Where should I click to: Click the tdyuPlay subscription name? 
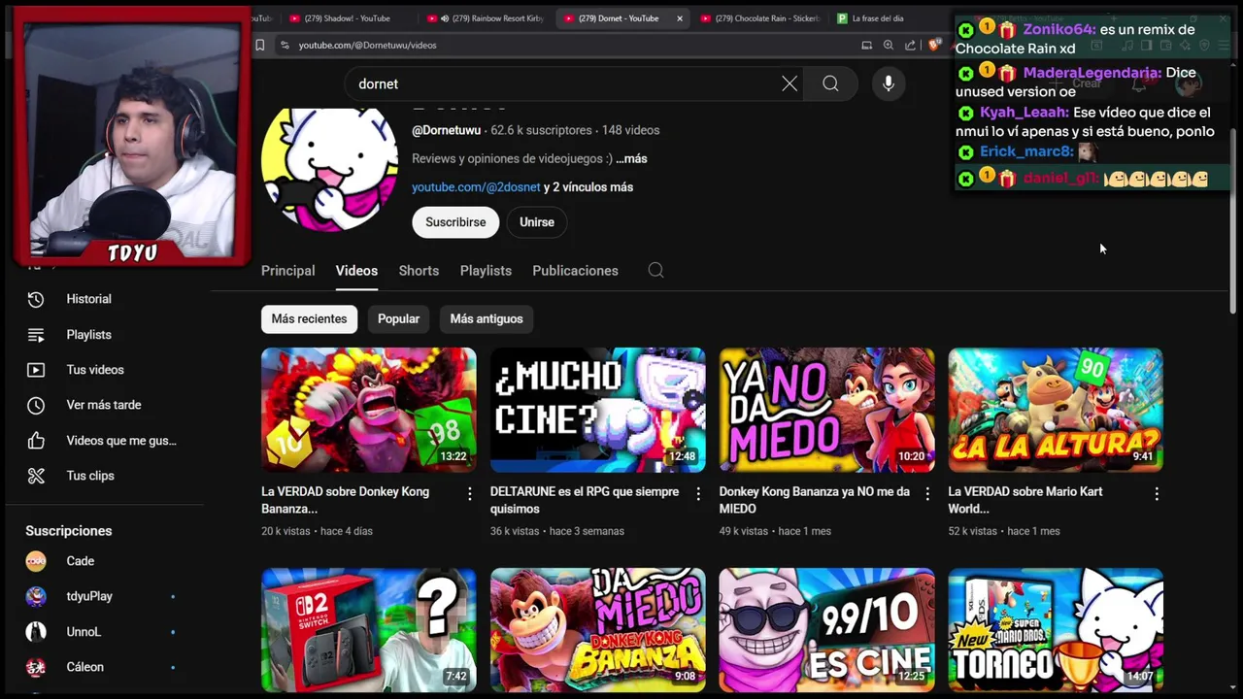pos(89,596)
